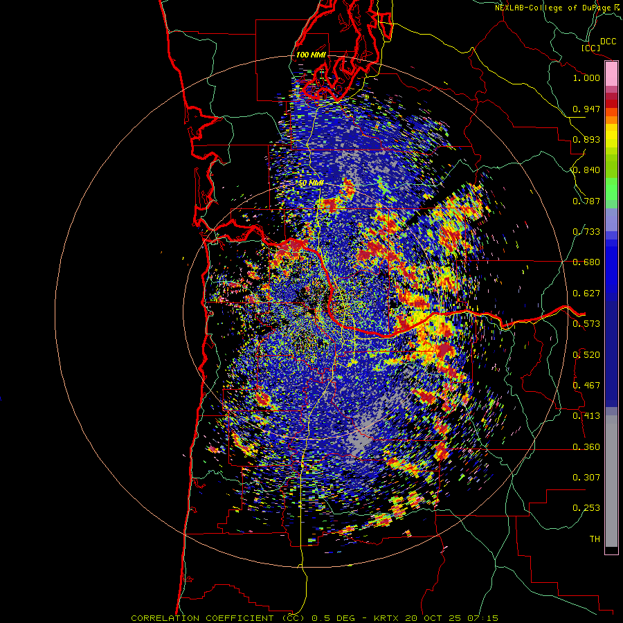Viewport: 623px width, 623px height.
Task: Click the 0.520 legend value
Action: [x=586, y=355]
